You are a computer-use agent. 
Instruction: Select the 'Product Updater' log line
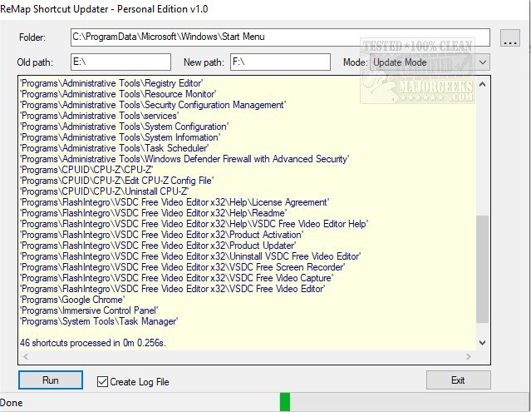coord(158,246)
